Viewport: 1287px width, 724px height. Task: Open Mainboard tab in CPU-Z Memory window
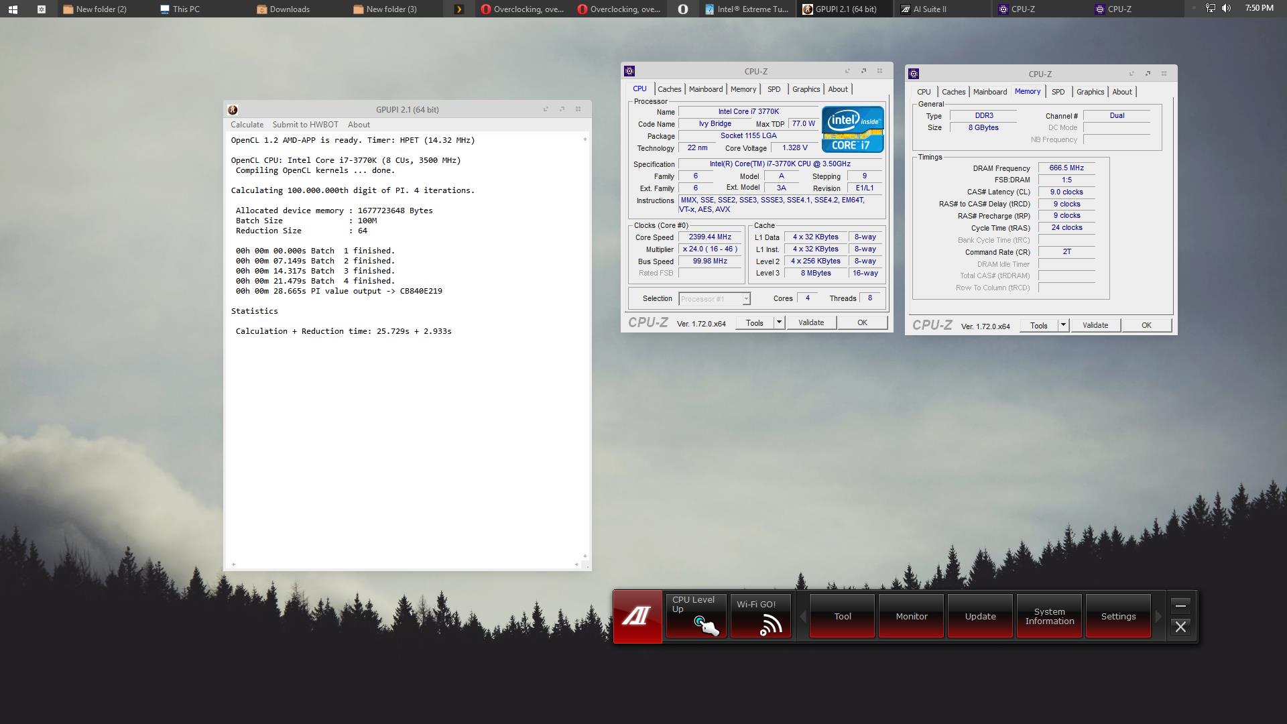click(x=990, y=92)
